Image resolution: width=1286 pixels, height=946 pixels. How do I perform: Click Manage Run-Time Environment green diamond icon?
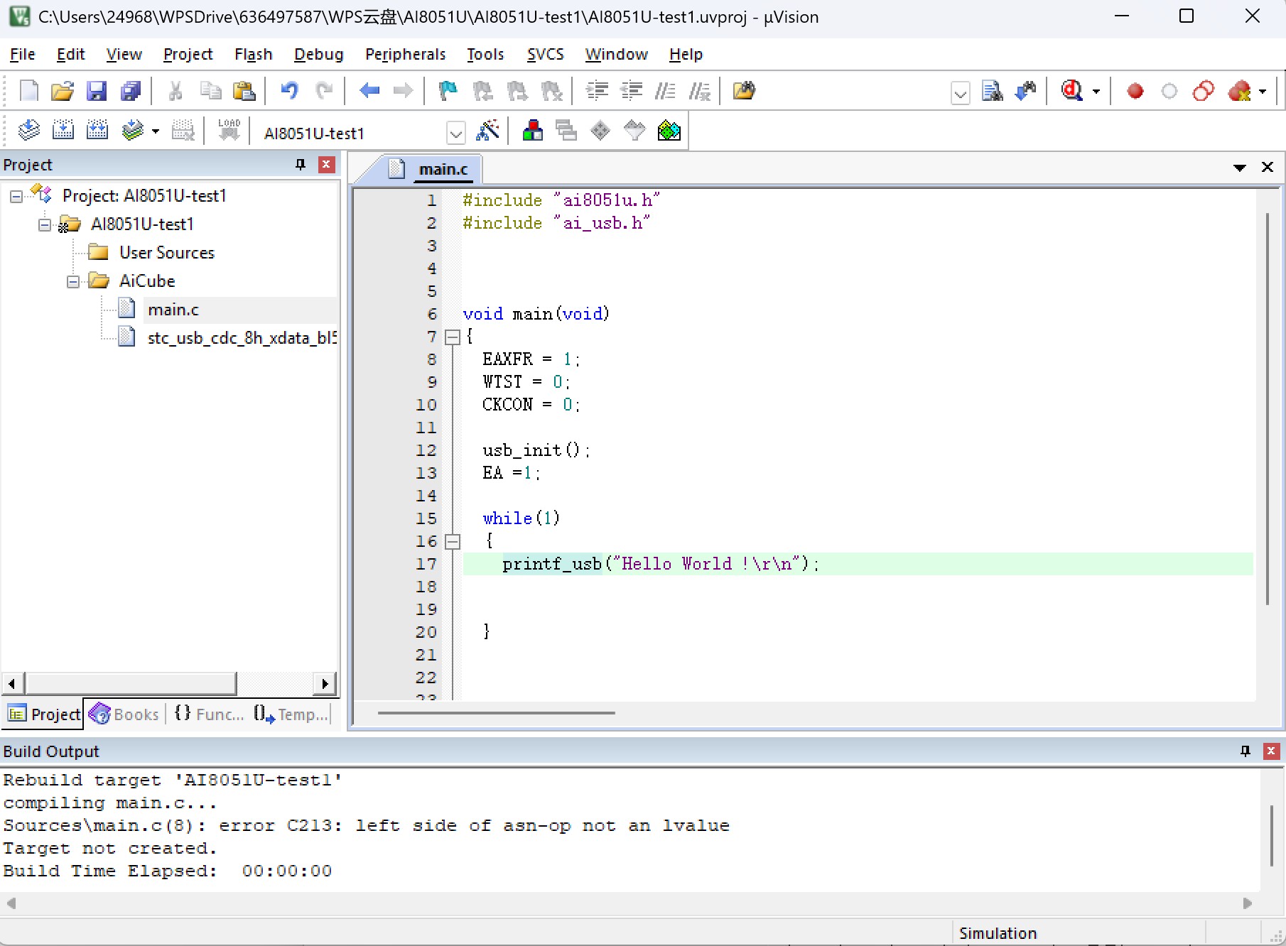[x=669, y=131]
